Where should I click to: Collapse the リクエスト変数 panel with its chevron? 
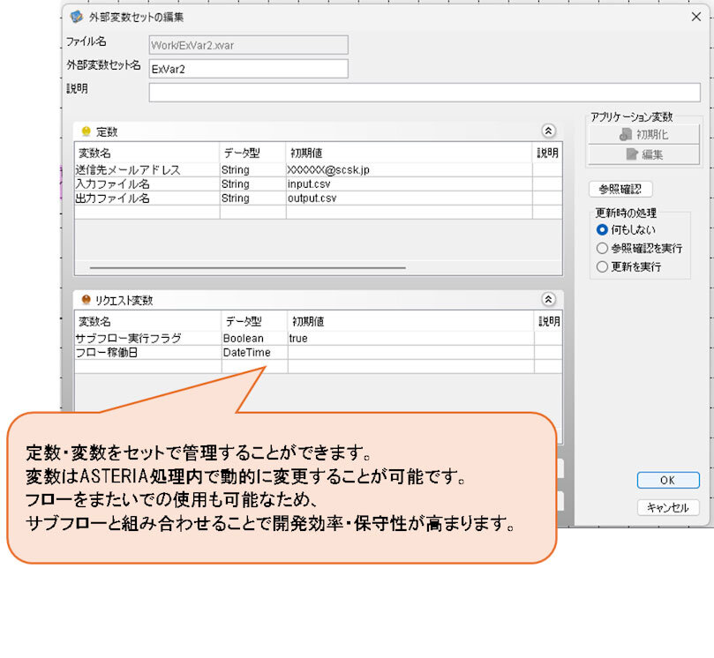[x=549, y=301]
